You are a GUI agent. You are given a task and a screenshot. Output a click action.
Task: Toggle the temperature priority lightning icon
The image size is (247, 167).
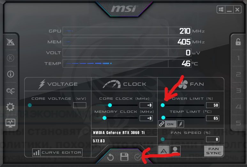click(x=181, y=124)
